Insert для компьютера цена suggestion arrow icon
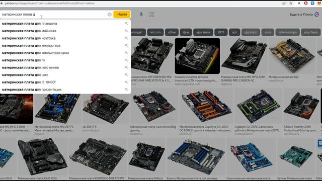The width and height of the screenshot is (322, 181). pyautogui.click(x=126, y=53)
